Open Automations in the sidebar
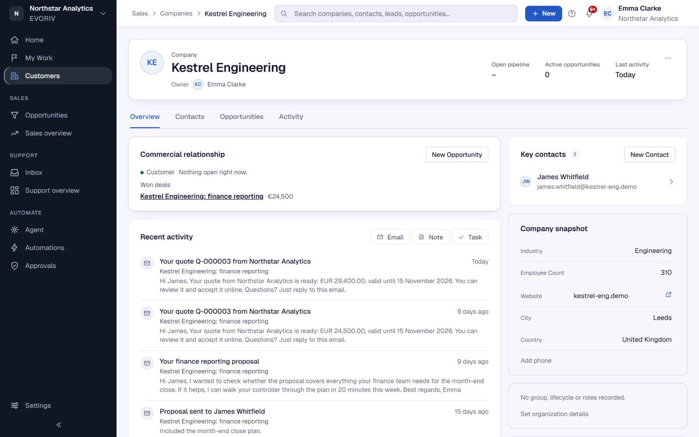 (58, 247)
